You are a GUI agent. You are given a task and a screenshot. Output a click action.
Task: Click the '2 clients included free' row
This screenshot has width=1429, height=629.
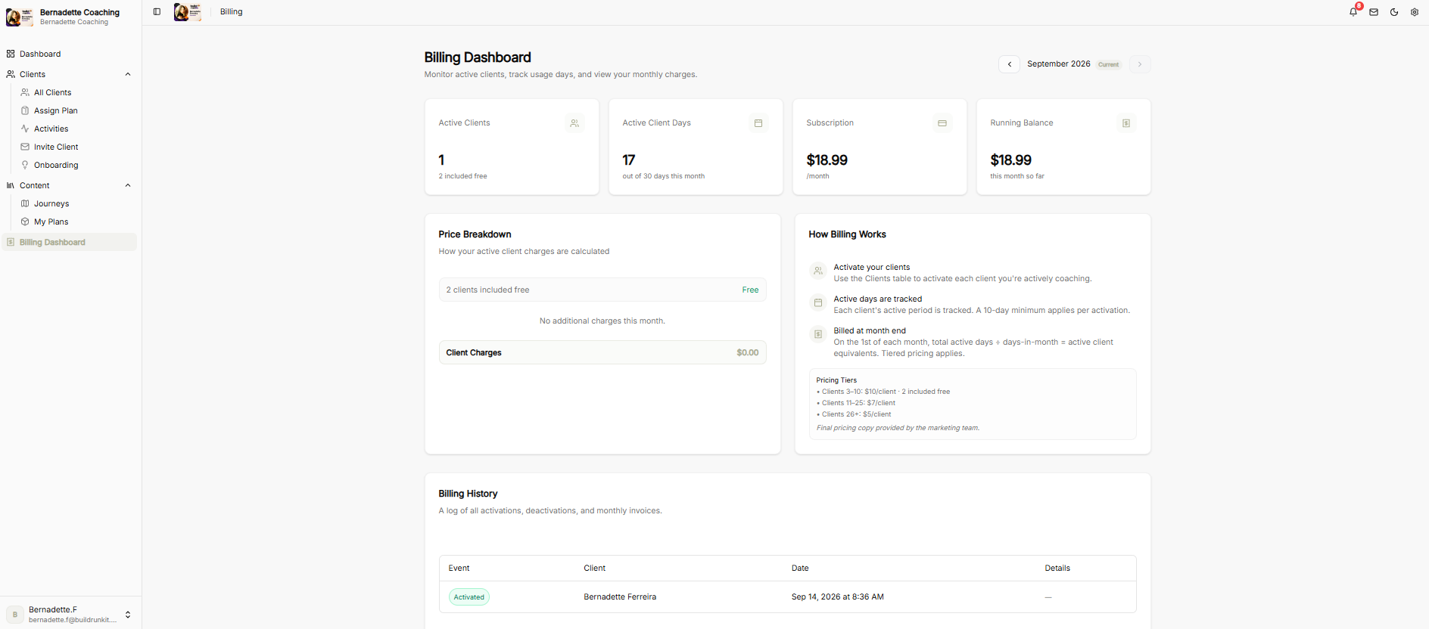click(602, 290)
